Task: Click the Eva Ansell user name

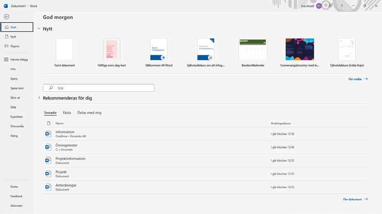Action: pyautogui.click(x=308, y=6)
